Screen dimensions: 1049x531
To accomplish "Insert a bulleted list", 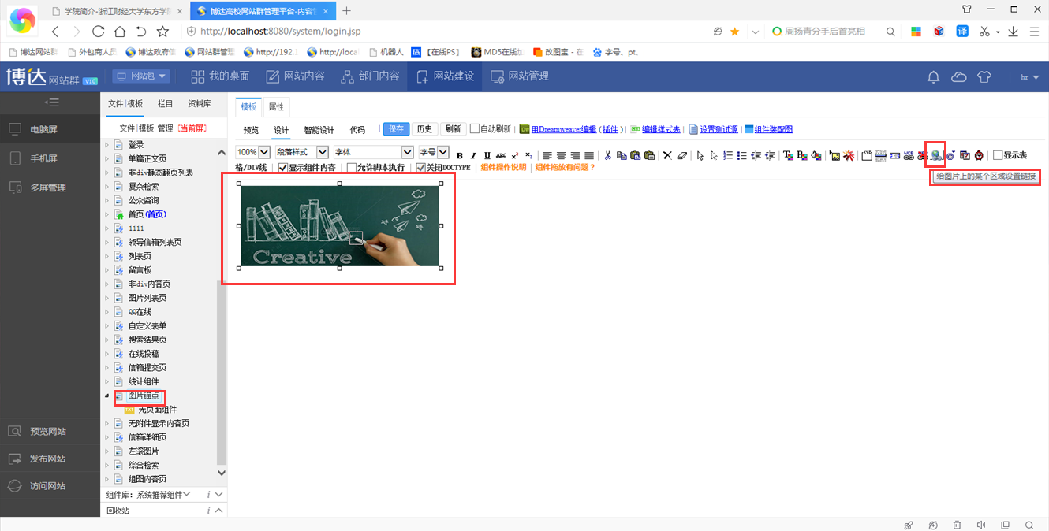I will tap(742, 155).
